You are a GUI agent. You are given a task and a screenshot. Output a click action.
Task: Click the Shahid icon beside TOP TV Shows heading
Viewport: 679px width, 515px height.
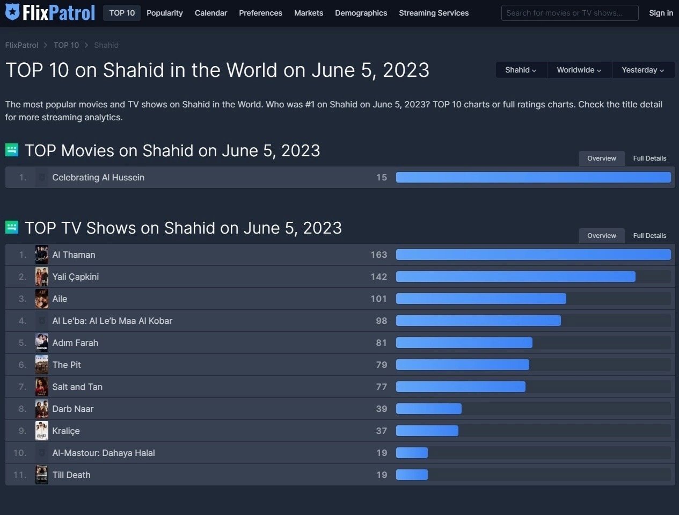[12, 227]
